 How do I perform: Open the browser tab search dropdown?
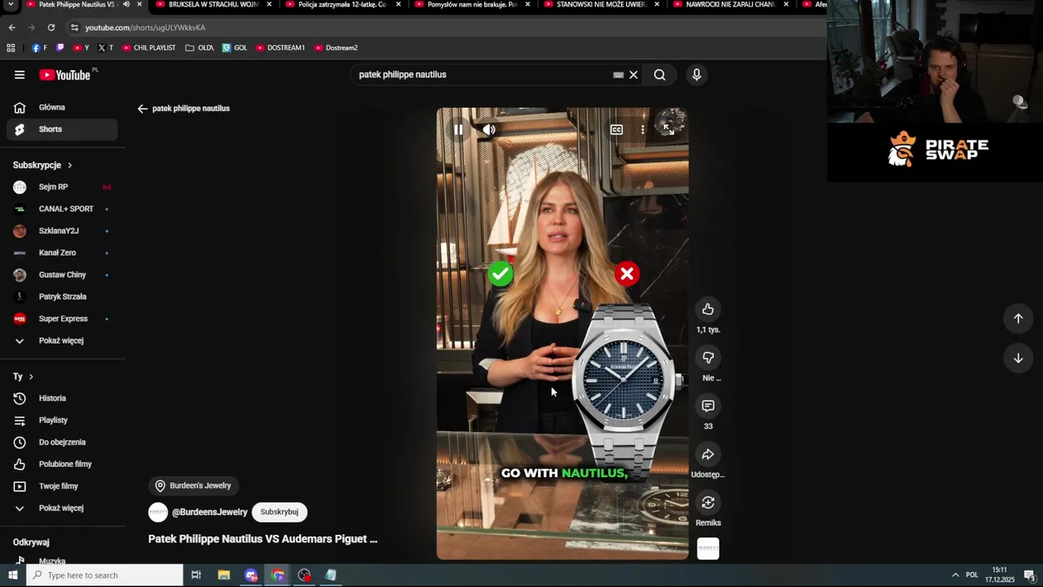10,5
